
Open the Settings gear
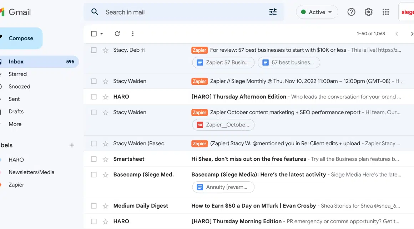(x=368, y=12)
